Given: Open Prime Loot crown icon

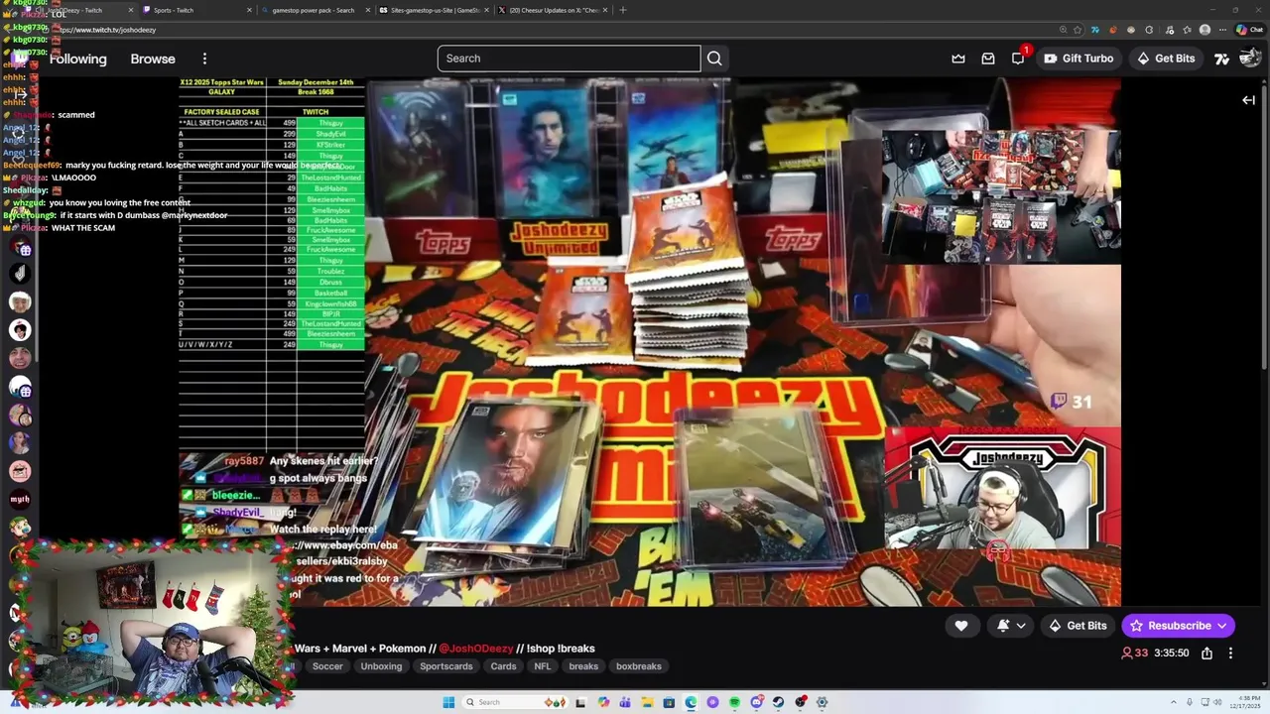Looking at the screenshot, I should click(x=957, y=59).
